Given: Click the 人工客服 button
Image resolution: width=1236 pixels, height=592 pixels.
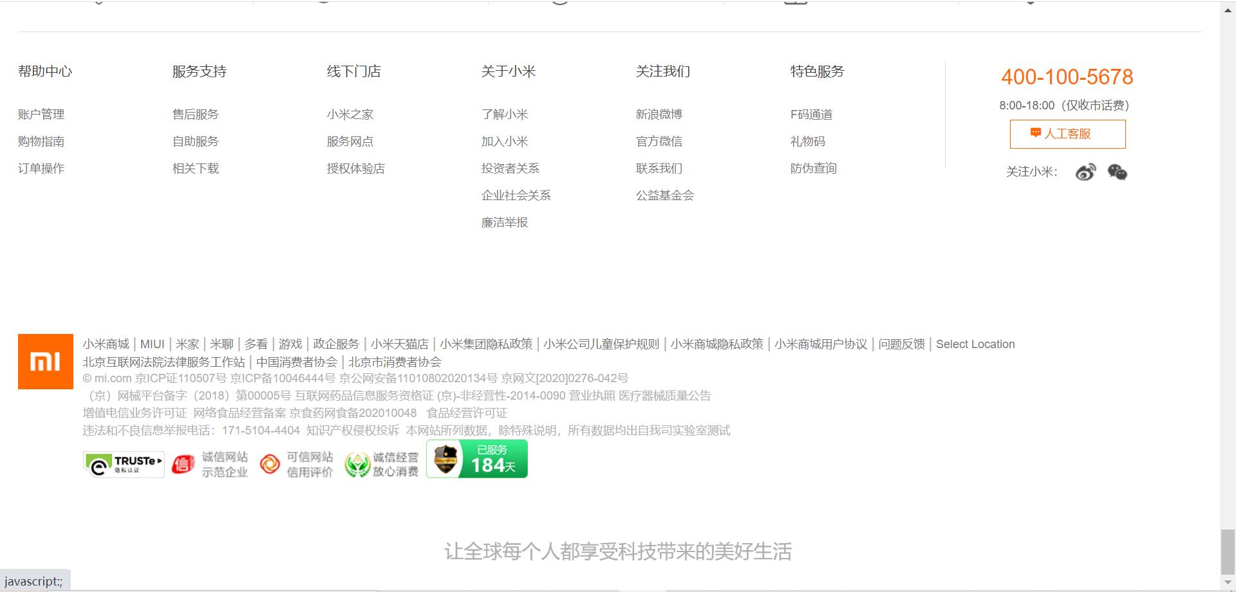Looking at the screenshot, I should (x=1067, y=134).
